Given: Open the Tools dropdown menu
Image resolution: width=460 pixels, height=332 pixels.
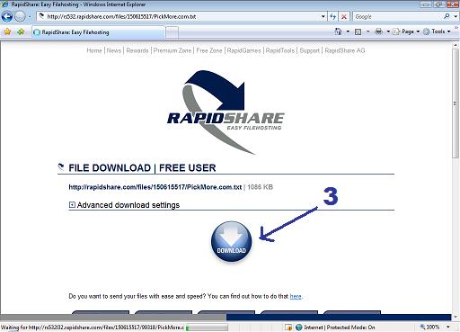Looking at the screenshot, I should point(437,31).
